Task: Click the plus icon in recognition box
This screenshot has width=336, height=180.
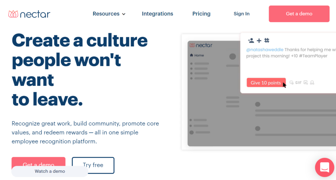Action: pyautogui.click(x=259, y=41)
